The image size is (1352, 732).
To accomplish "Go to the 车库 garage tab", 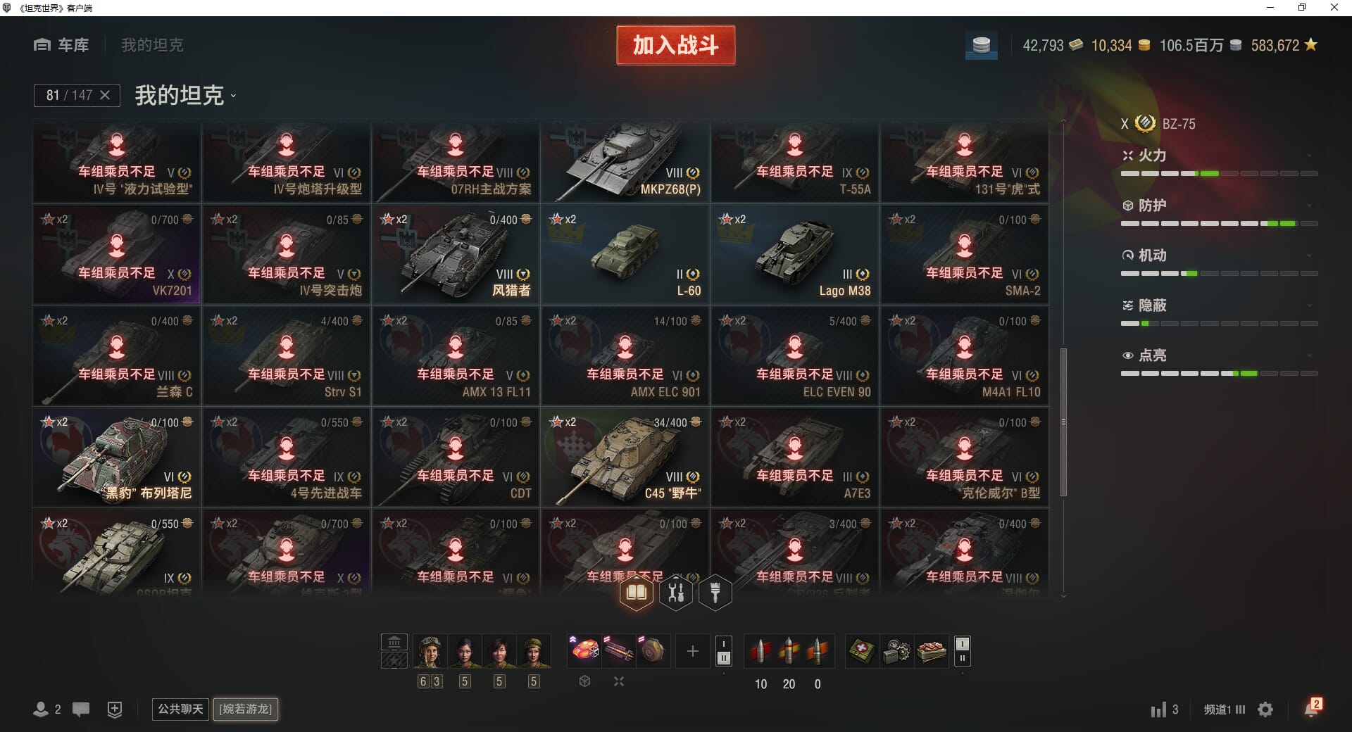I will point(61,45).
